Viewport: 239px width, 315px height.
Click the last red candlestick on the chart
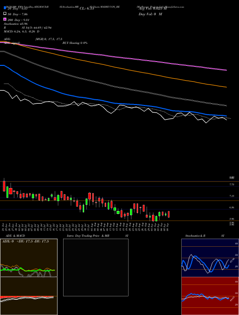point(169,214)
